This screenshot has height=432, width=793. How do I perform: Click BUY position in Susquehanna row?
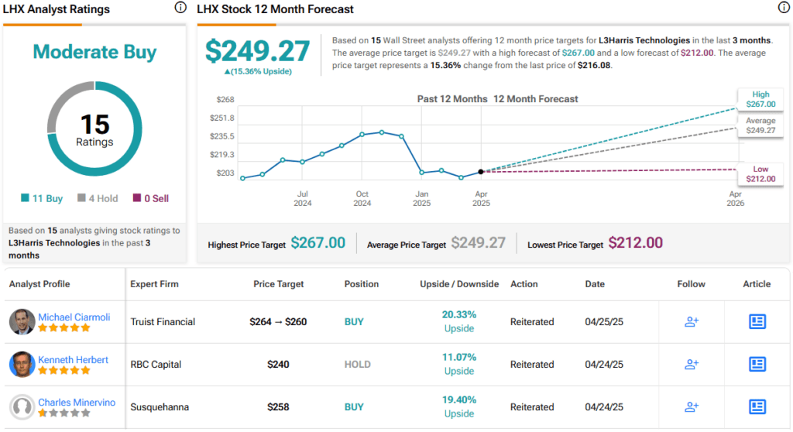pyautogui.click(x=354, y=406)
